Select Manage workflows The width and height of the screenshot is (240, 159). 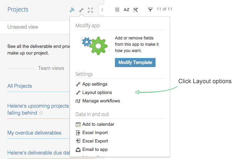pos(101,101)
